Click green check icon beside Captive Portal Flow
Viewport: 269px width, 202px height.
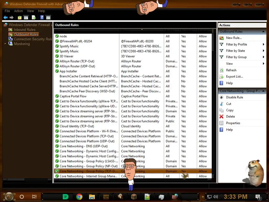click(57, 96)
